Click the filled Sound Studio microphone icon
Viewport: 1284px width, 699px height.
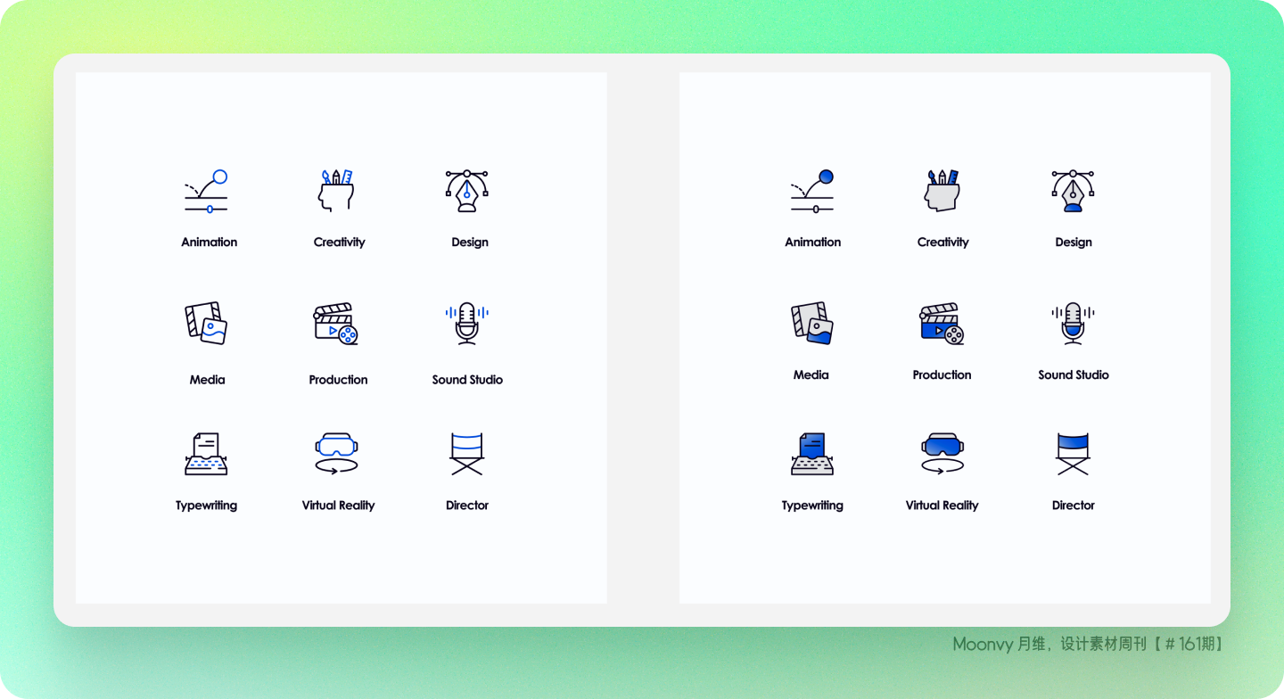click(1073, 323)
